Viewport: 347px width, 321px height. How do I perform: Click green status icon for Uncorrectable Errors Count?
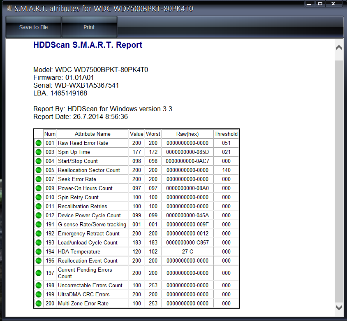[x=39, y=285]
